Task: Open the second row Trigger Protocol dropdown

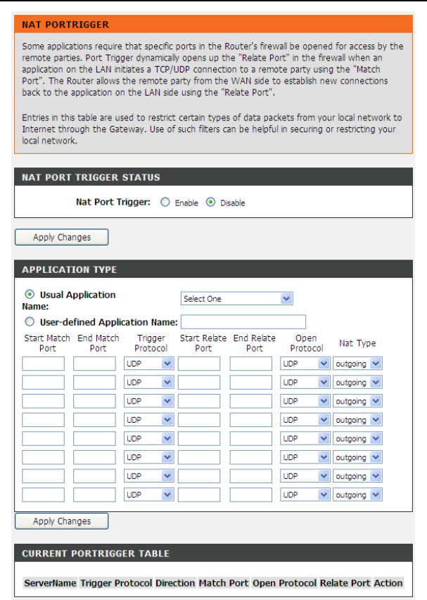Action: (x=149, y=382)
